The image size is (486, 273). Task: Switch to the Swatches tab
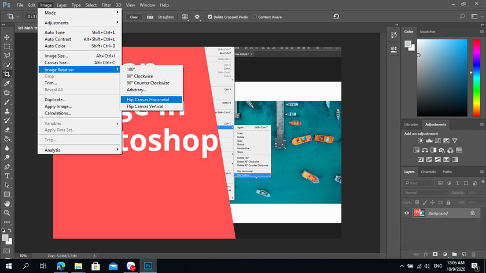tap(428, 32)
